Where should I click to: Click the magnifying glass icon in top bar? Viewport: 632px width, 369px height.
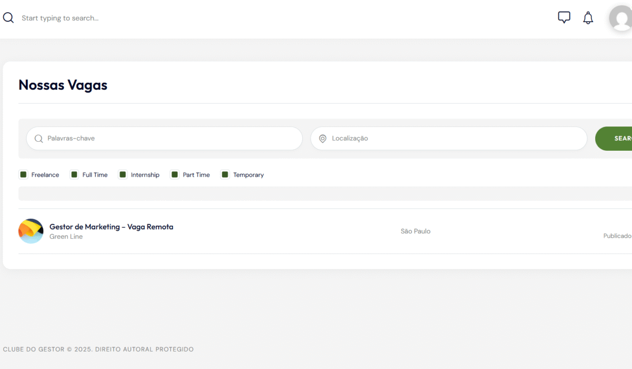click(8, 18)
